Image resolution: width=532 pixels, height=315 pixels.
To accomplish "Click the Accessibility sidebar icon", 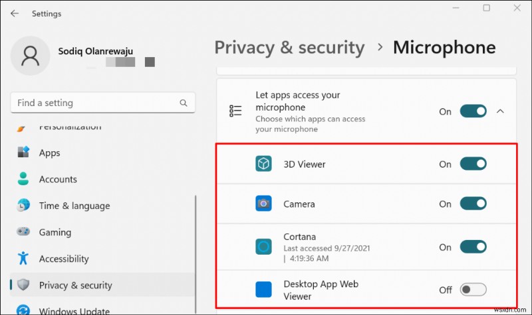I will (x=24, y=259).
